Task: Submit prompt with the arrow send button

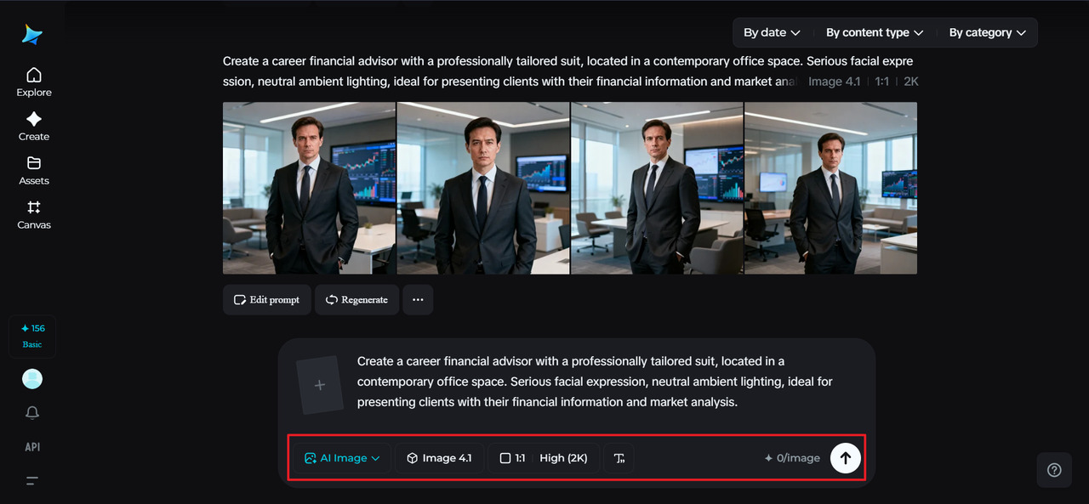Action: [x=845, y=458]
